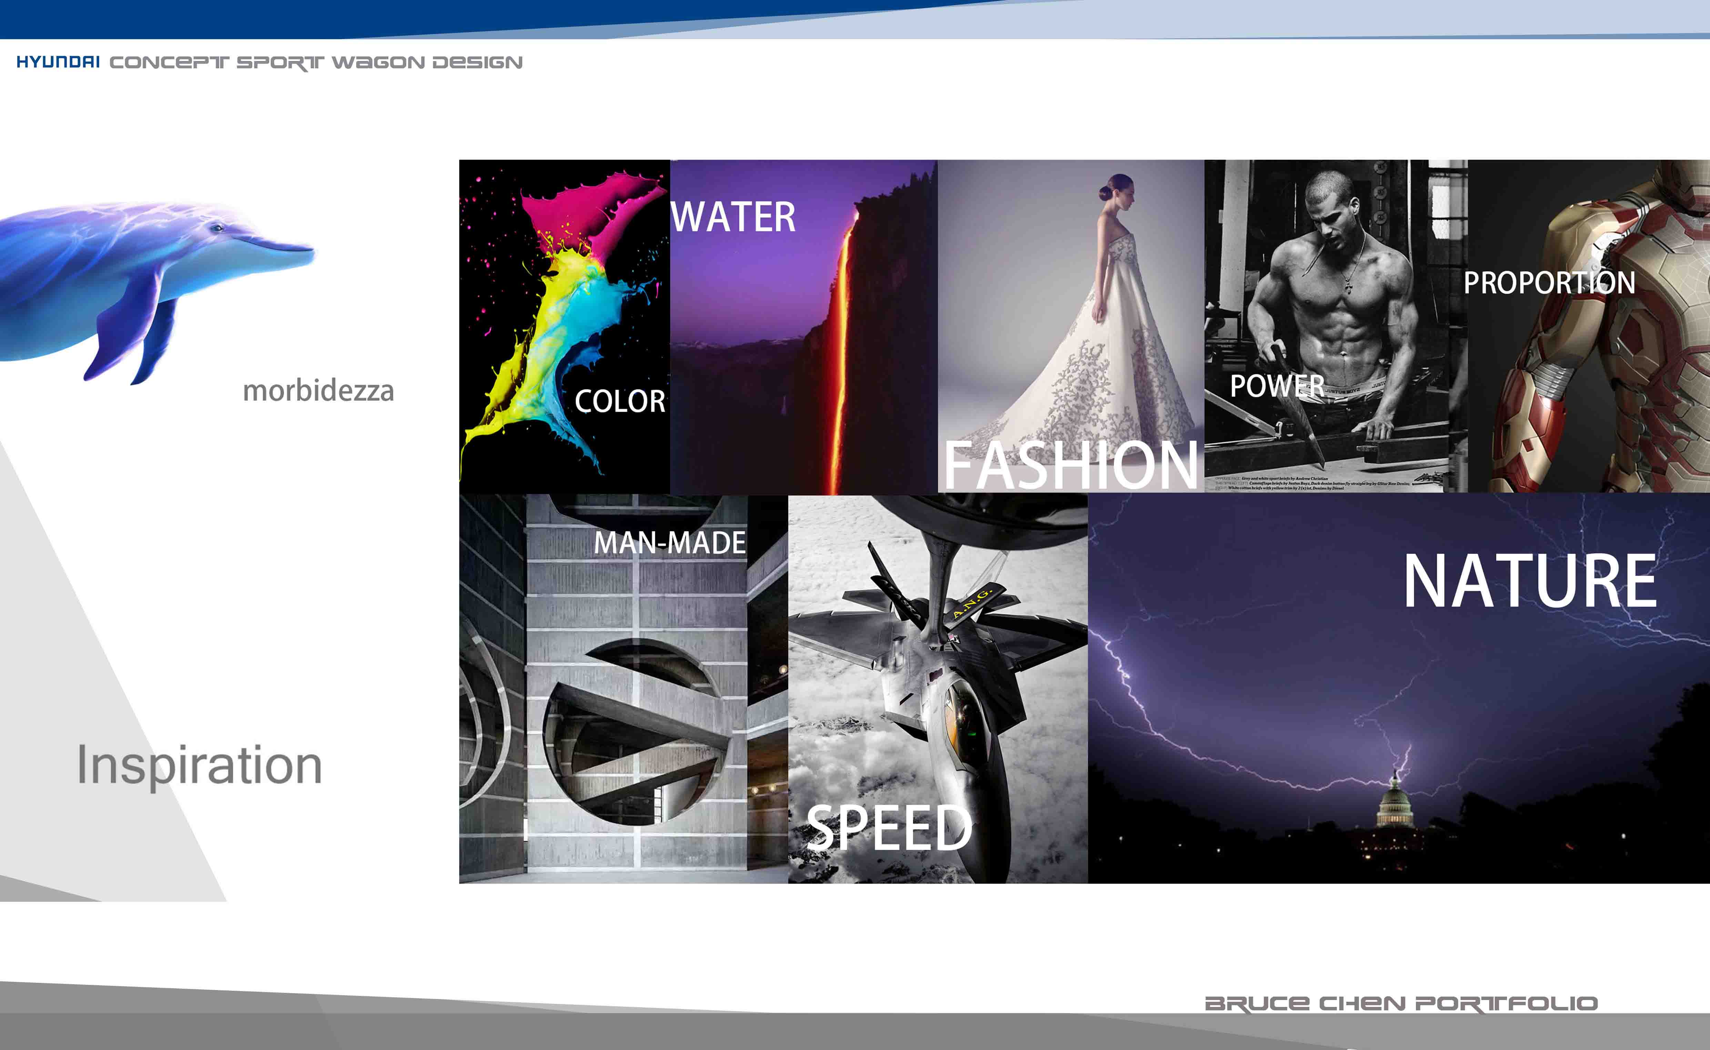Click the morbidezza caption text
The height and width of the screenshot is (1050, 1710).
(318, 391)
